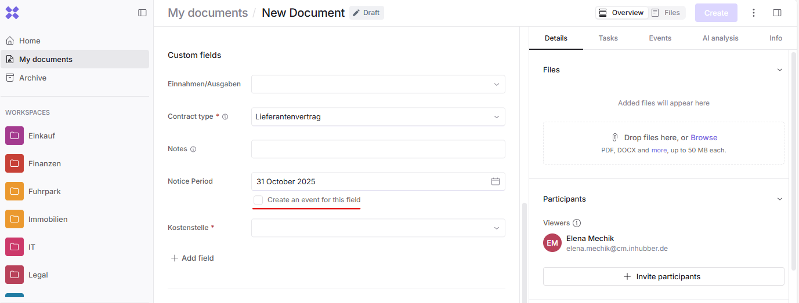Open the three-dot more options menu
The width and height of the screenshot is (799, 303).
click(754, 13)
